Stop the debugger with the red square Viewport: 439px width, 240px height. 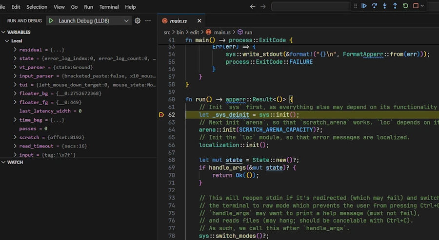pos(416,6)
